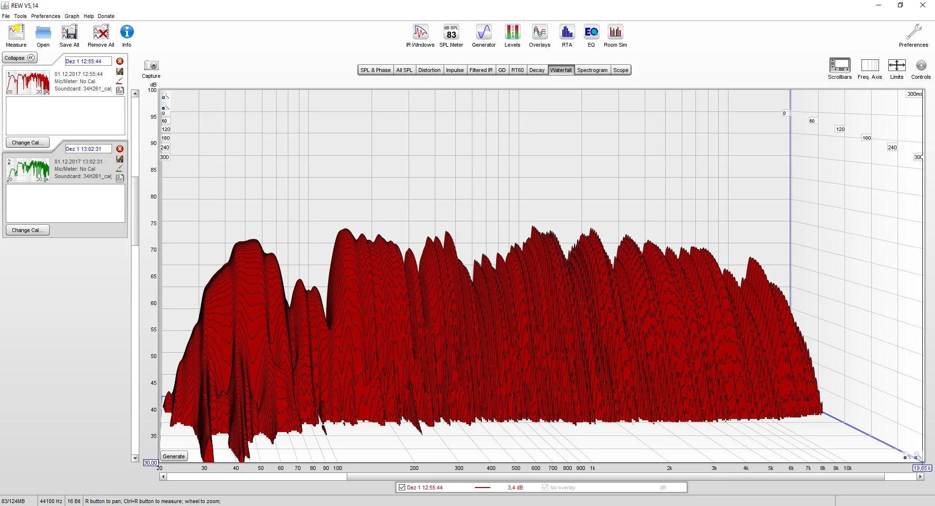Open the Tools menu
Viewport: 935px width, 506px height.
click(20, 16)
